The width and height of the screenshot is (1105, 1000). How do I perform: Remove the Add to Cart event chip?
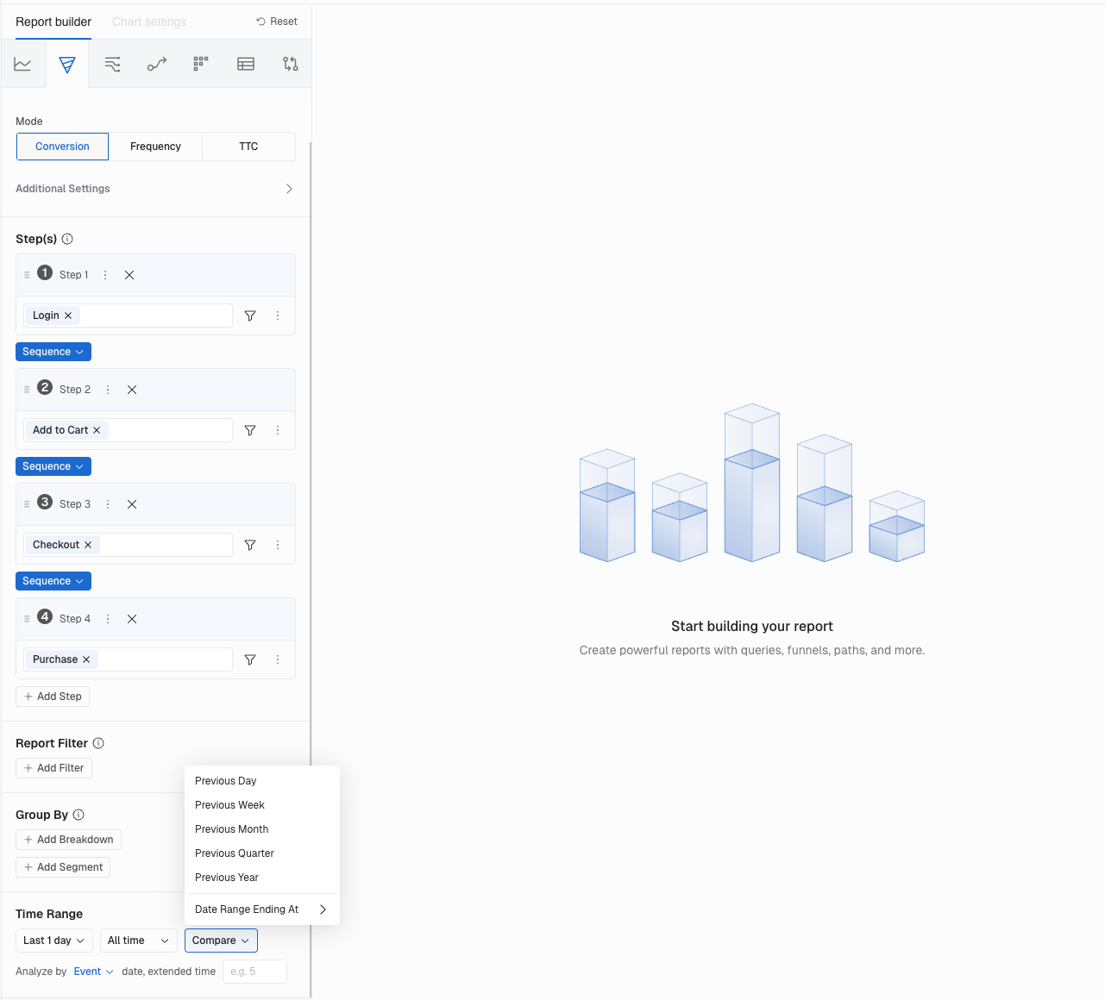point(97,430)
